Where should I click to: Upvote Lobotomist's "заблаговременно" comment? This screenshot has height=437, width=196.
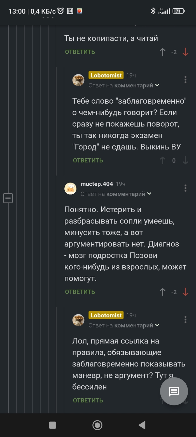click(162, 160)
